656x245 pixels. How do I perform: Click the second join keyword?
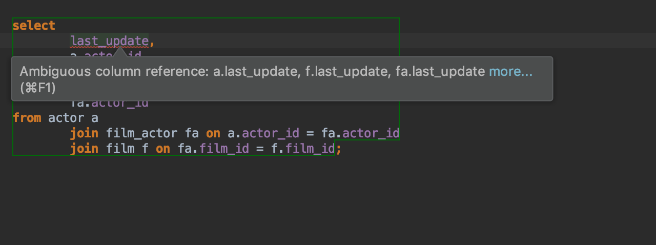tap(84, 149)
